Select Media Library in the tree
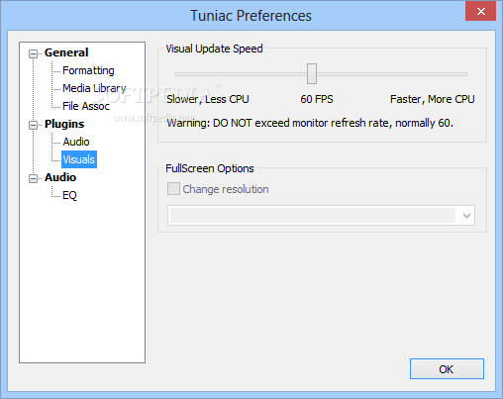 tap(94, 88)
